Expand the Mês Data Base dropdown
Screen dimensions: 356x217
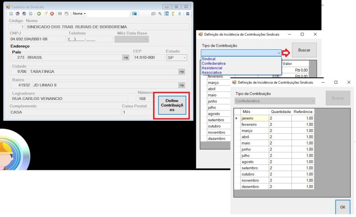pyautogui.click(x=146, y=40)
